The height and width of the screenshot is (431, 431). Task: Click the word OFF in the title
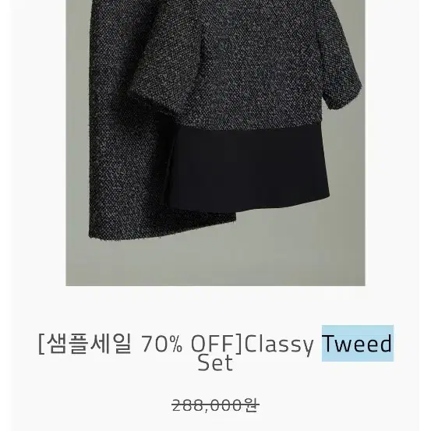pos(212,344)
